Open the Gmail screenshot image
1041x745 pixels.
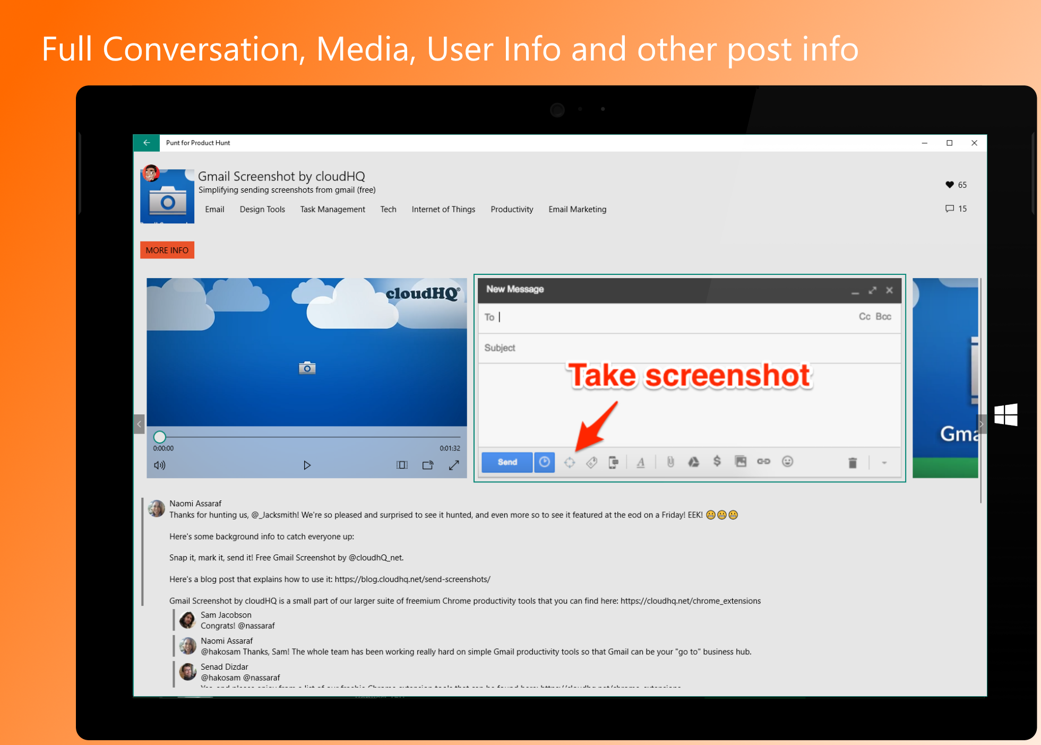(x=689, y=378)
